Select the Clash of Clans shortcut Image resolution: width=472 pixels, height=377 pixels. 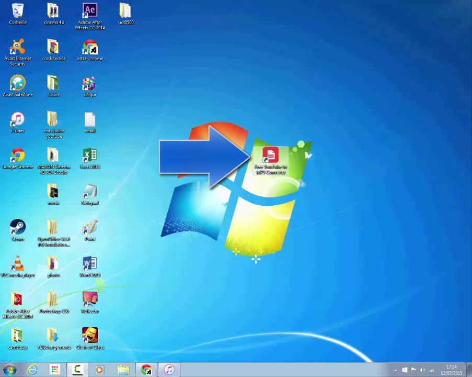pos(90,339)
